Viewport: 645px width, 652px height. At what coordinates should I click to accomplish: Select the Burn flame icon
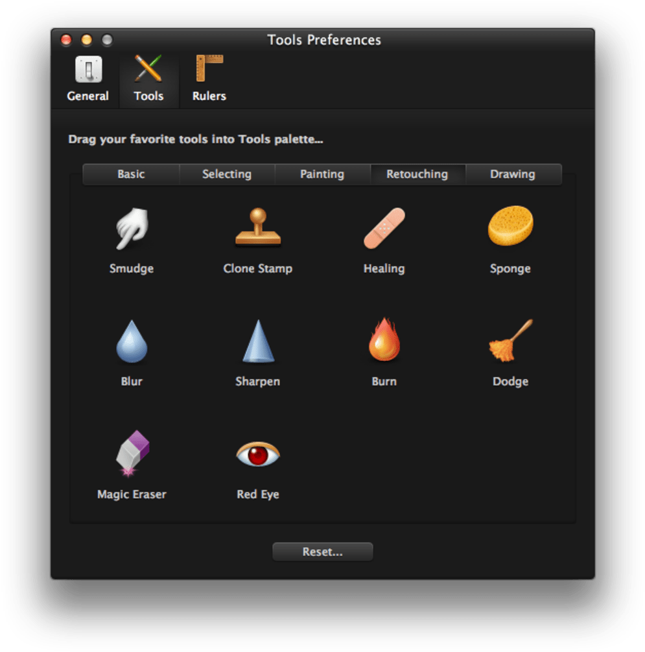pos(384,340)
